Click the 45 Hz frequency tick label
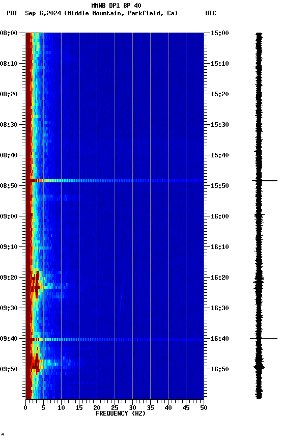Viewport: 281px width, 440px height. tap(186, 408)
